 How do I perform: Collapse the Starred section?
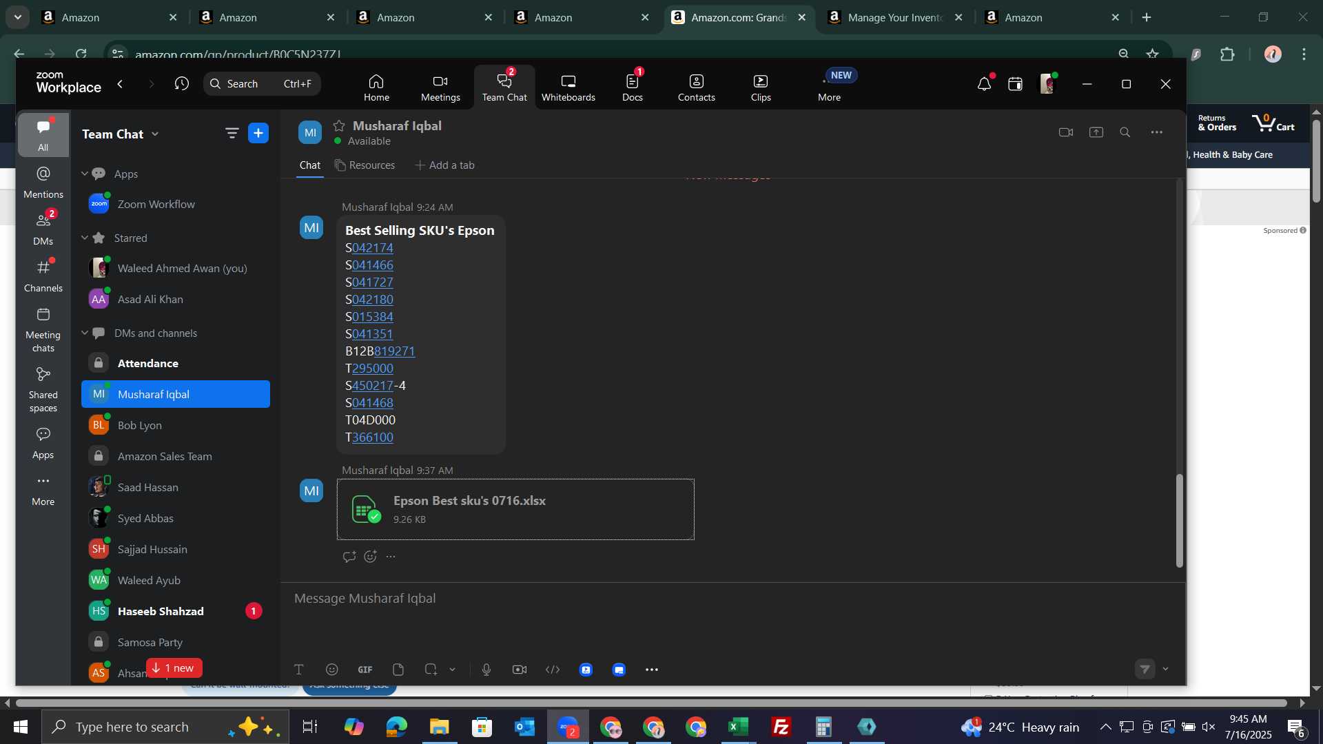pos(85,238)
